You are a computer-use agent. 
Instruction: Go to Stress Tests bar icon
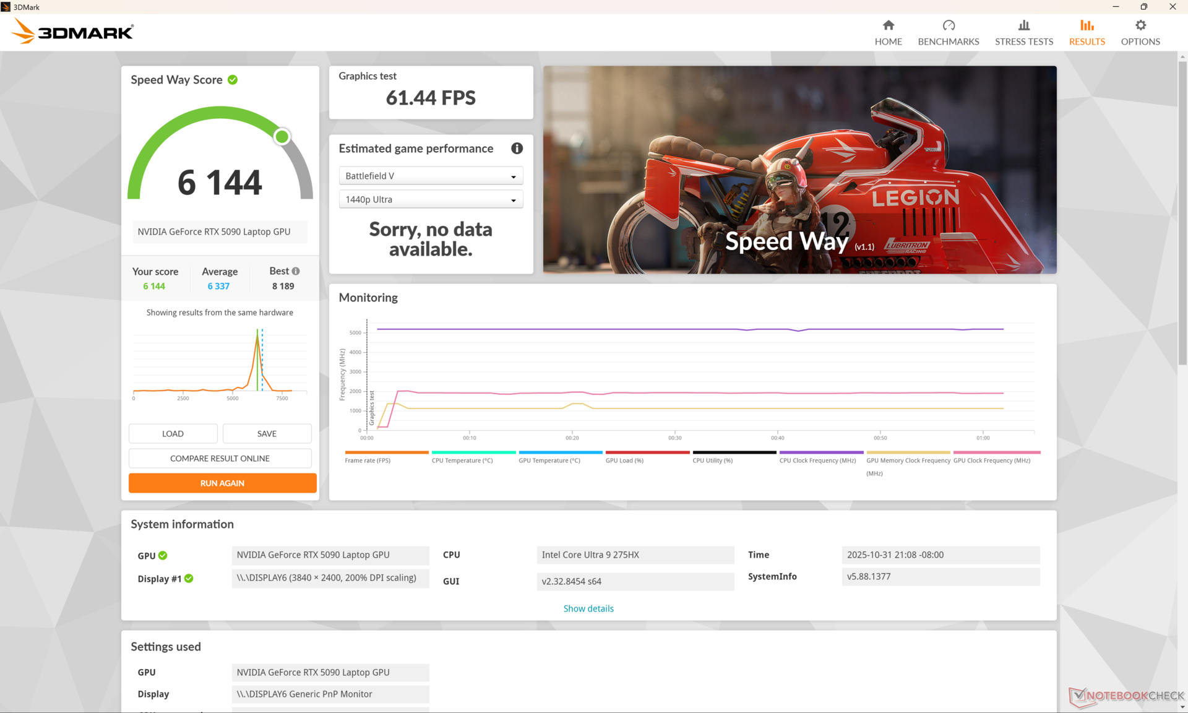point(1023,25)
